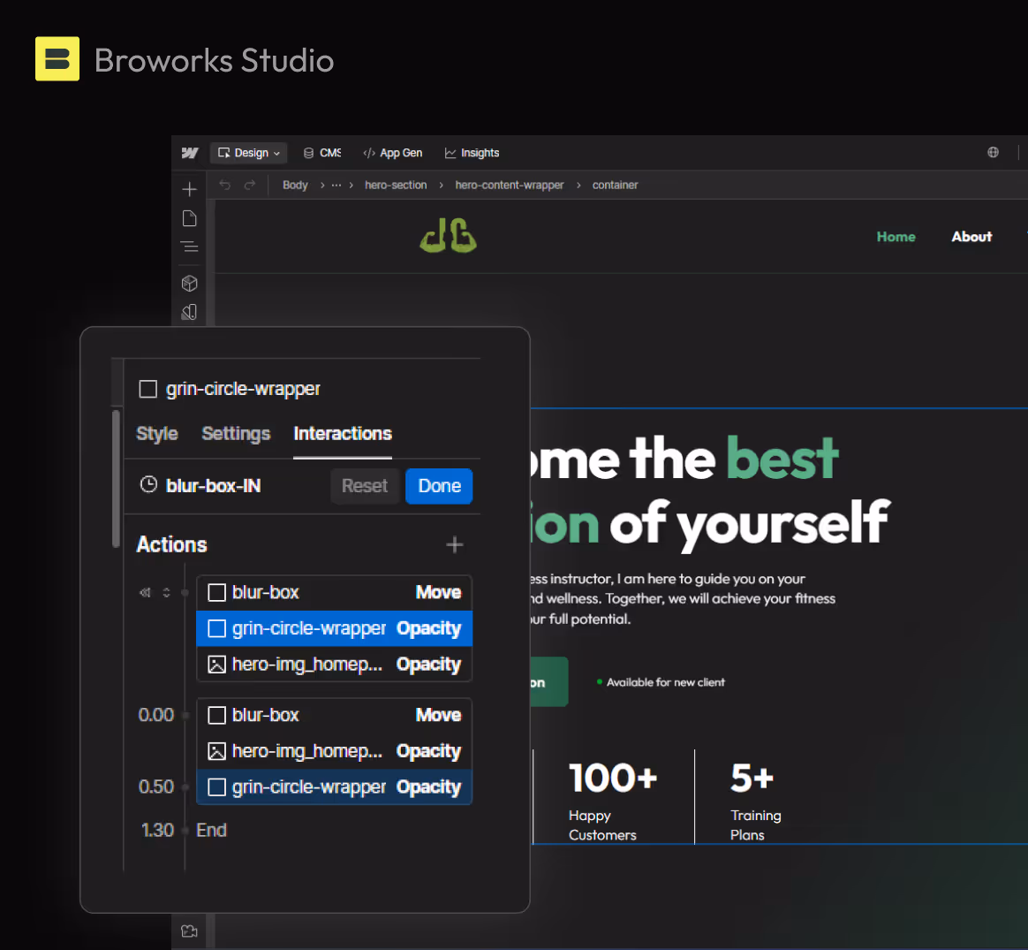
Task: Click the Webflow logo in the top bar
Action: click(190, 152)
